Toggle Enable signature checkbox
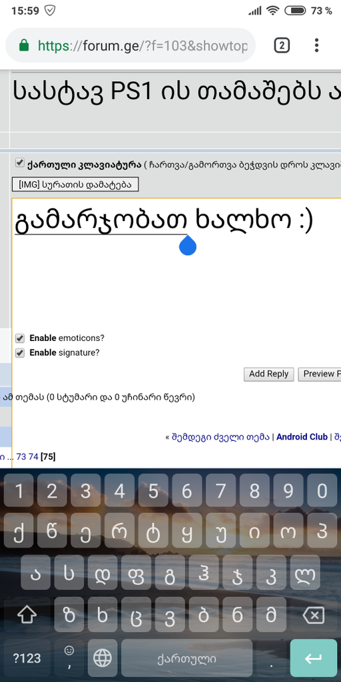The image size is (341, 682). [x=19, y=353]
